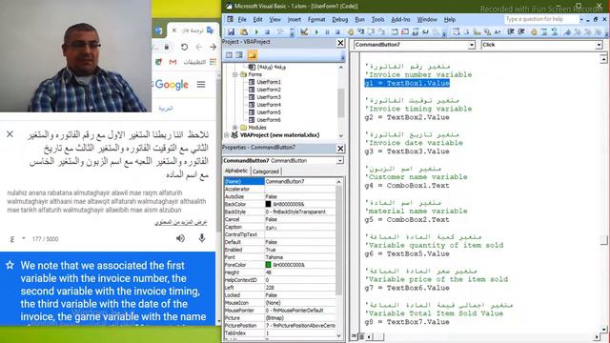Click the Design Mode toolbar icon
Viewport: 610px width, 343px height.
coord(304,31)
